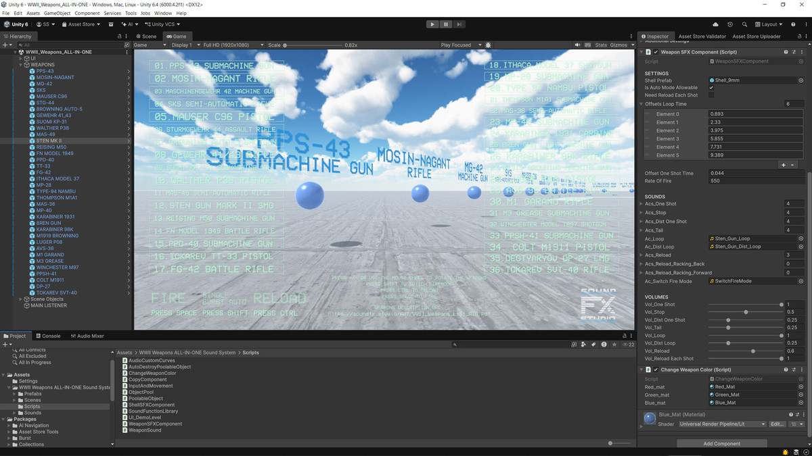812x456 pixels.
Task: Click the package manager box icon
Action: [111, 24]
